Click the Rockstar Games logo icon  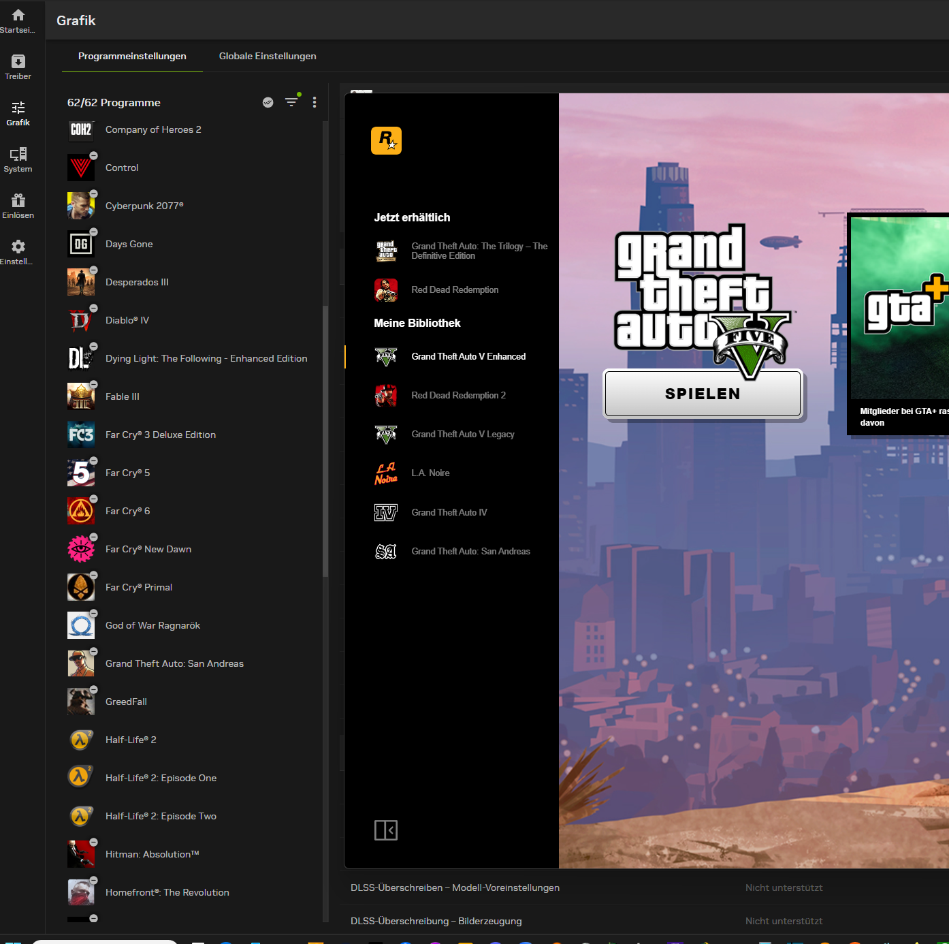pyautogui.click(x=386, y=140)
